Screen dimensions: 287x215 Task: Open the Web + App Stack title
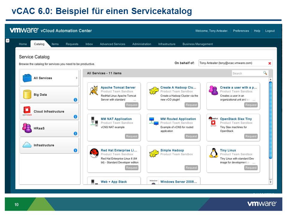pyautogui.click(x=114, y=182)
